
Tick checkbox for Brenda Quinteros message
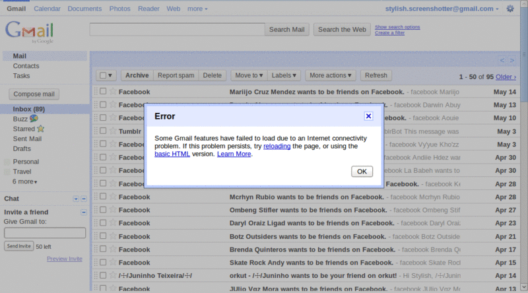tap(103, 249)
